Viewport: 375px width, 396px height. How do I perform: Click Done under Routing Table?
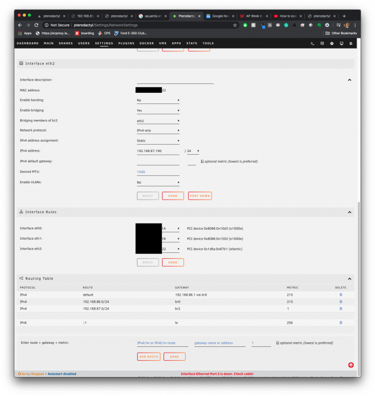click(x=175, y=356)
